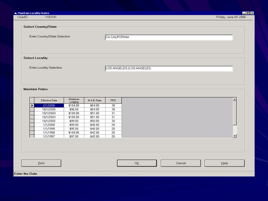Click the date Friday, June 09, 2006
Image resolution: width=268 pixels, height=201 pixels.
231,17
